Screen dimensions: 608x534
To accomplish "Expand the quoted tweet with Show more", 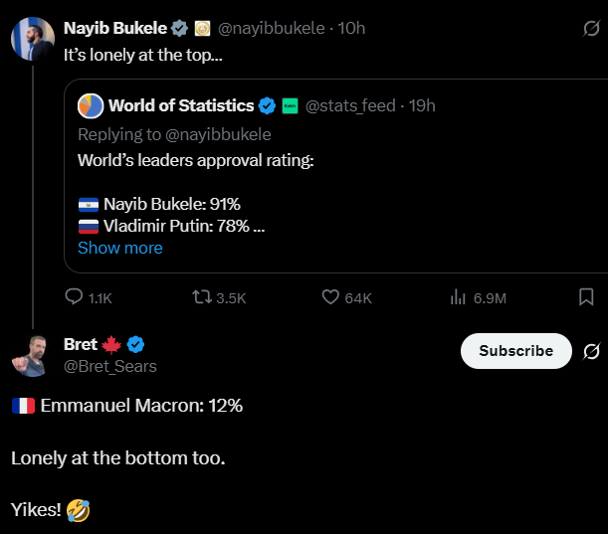I will 119,248.
